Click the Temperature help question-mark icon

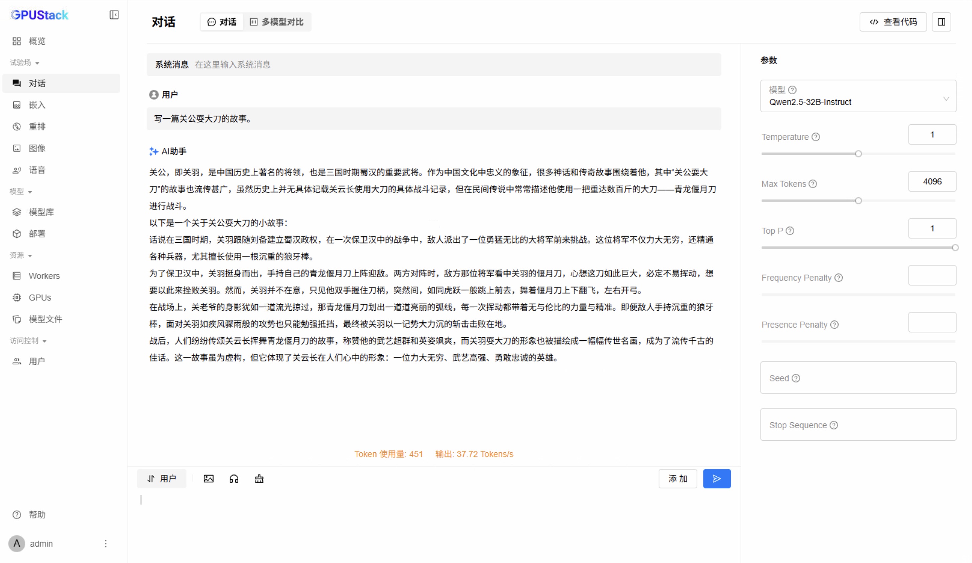pos(816,137)
